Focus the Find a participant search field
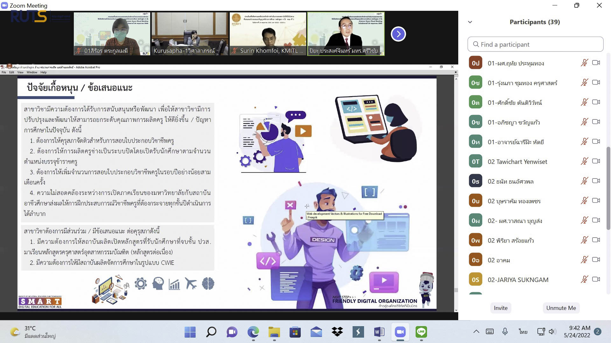Viewport: 611px width, 343px height. click(535, 44)
